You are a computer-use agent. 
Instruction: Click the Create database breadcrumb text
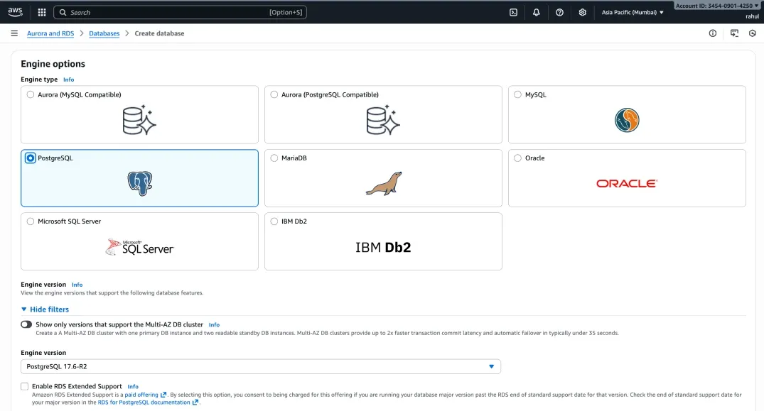point(159,33)
